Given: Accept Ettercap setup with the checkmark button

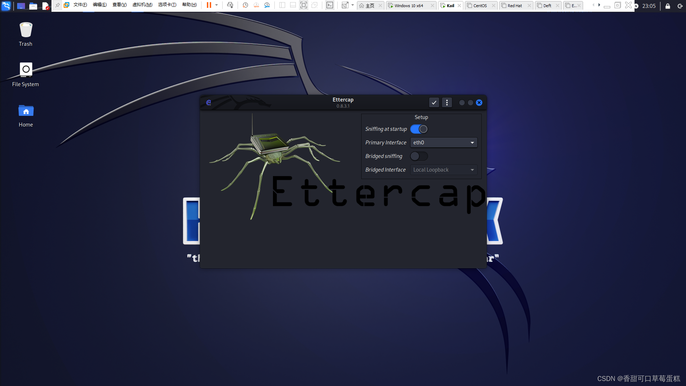Looking at the screenshot, I should [434, 103].
